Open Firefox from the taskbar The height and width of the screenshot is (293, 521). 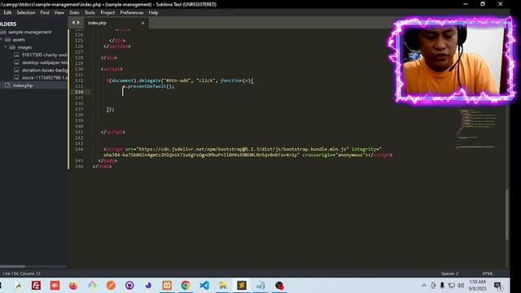(x=73, y=286)
